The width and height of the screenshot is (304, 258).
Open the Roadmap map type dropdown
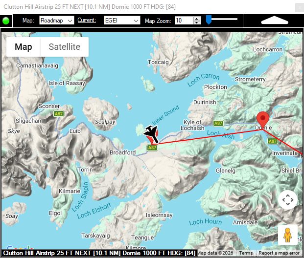point(69,21)
